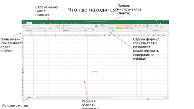Click the AutoSum sigma icon

[x=147, y=25]
